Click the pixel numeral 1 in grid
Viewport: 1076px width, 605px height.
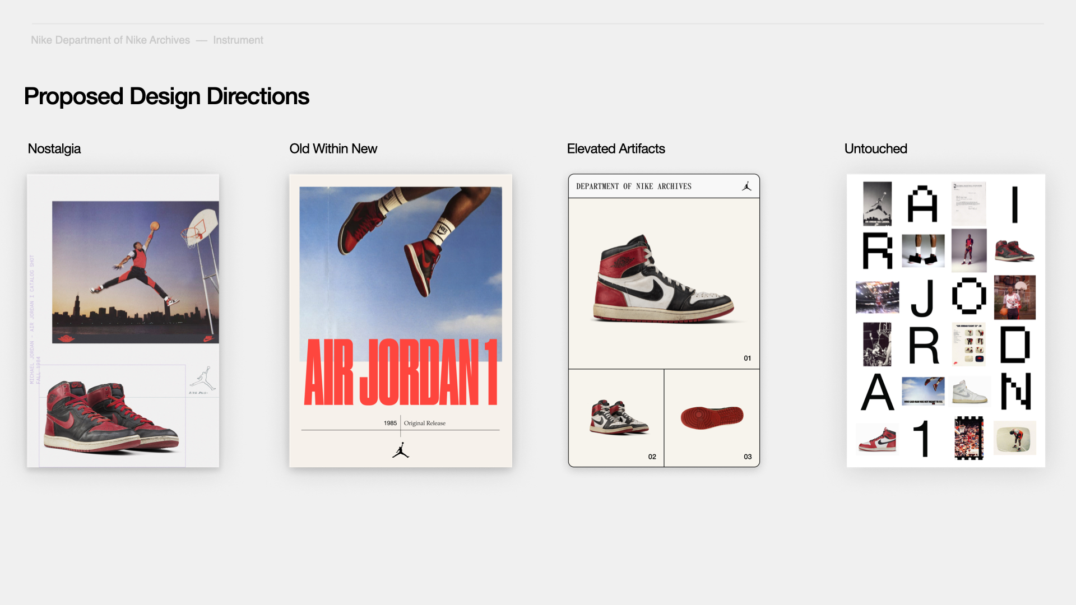[x=922, y=439]
